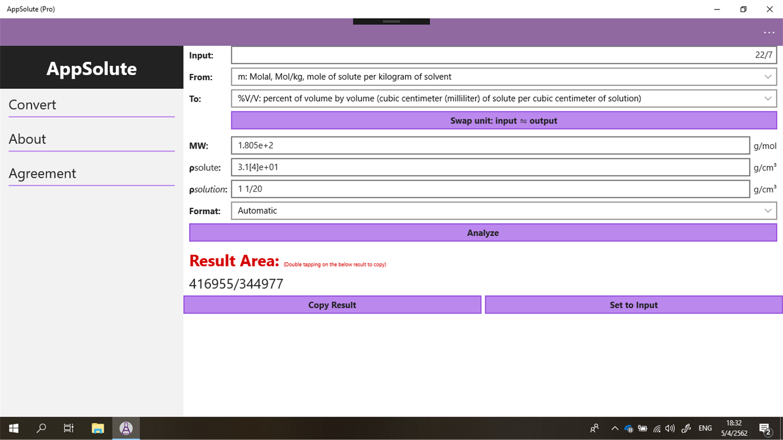
Task: Change the Format dropdown from Automatic
Action: pos(503,211)
